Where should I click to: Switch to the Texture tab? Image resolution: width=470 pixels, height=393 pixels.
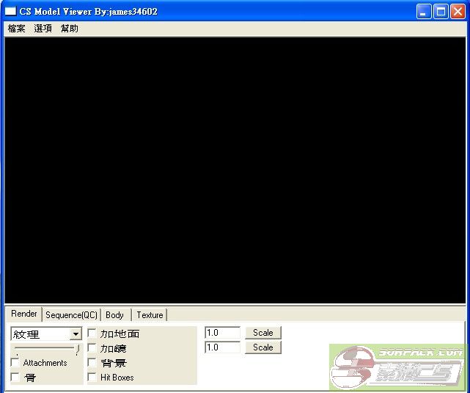click(150, 315)
